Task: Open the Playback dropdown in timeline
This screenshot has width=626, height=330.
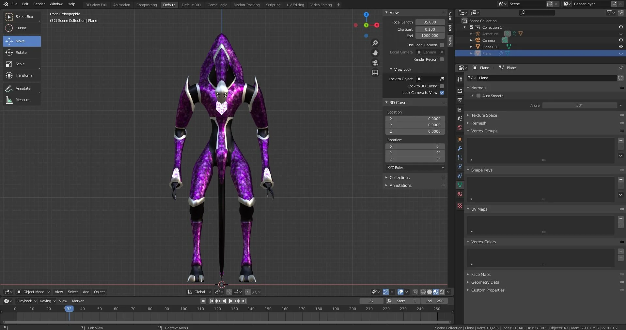Action: pyautogui.click(x=26, y=301)
